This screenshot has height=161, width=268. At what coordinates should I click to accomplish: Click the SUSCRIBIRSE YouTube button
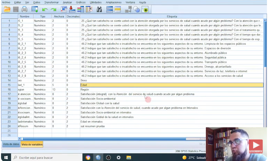(256, 146)
